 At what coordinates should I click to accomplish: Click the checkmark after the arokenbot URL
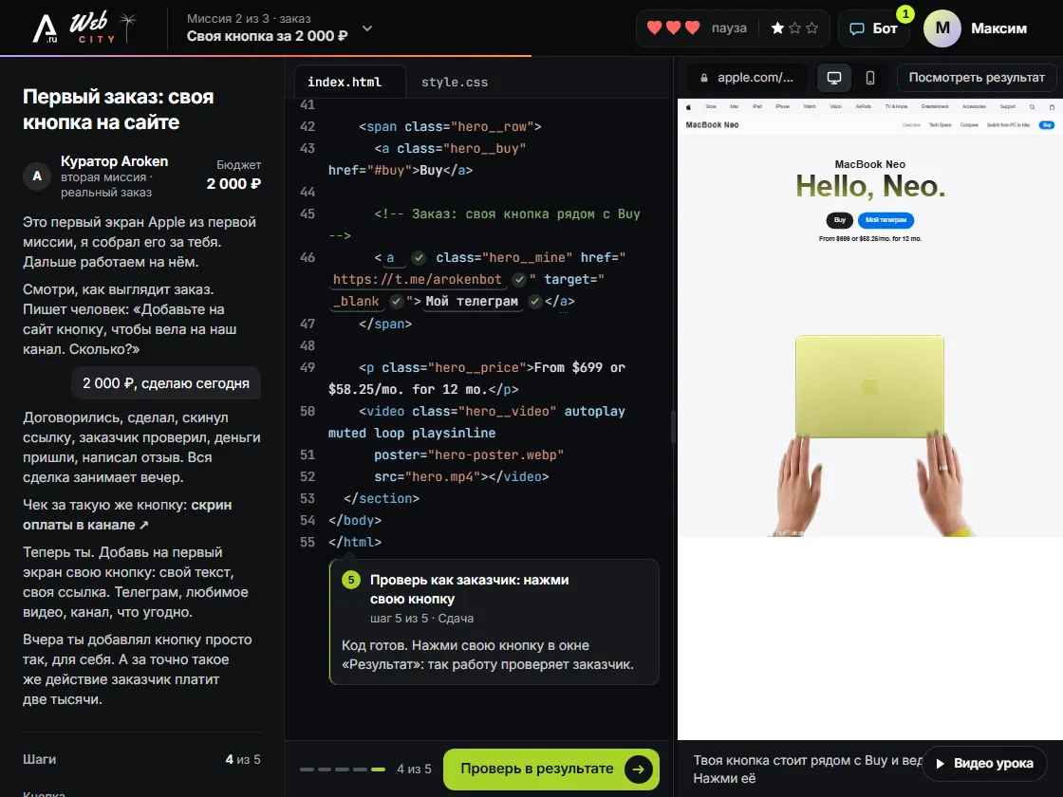[519, 279]
